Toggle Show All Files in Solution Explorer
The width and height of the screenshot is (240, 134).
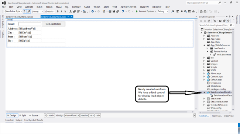click(x=228, y=21)
